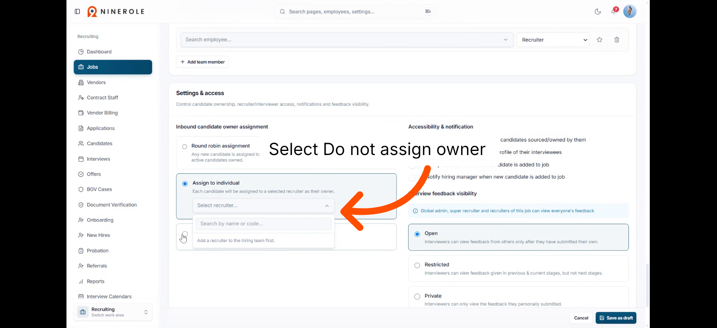The image size is (717, 328).
Task: Open Referrals page
Action: [113, 266]
